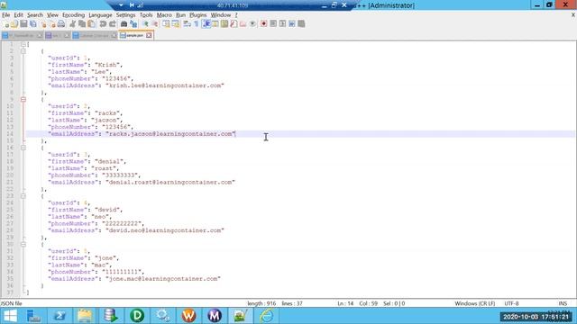Open Find with the binoculars icon
The width and height of the screenshot is (577, 324).
coord(124,24)
